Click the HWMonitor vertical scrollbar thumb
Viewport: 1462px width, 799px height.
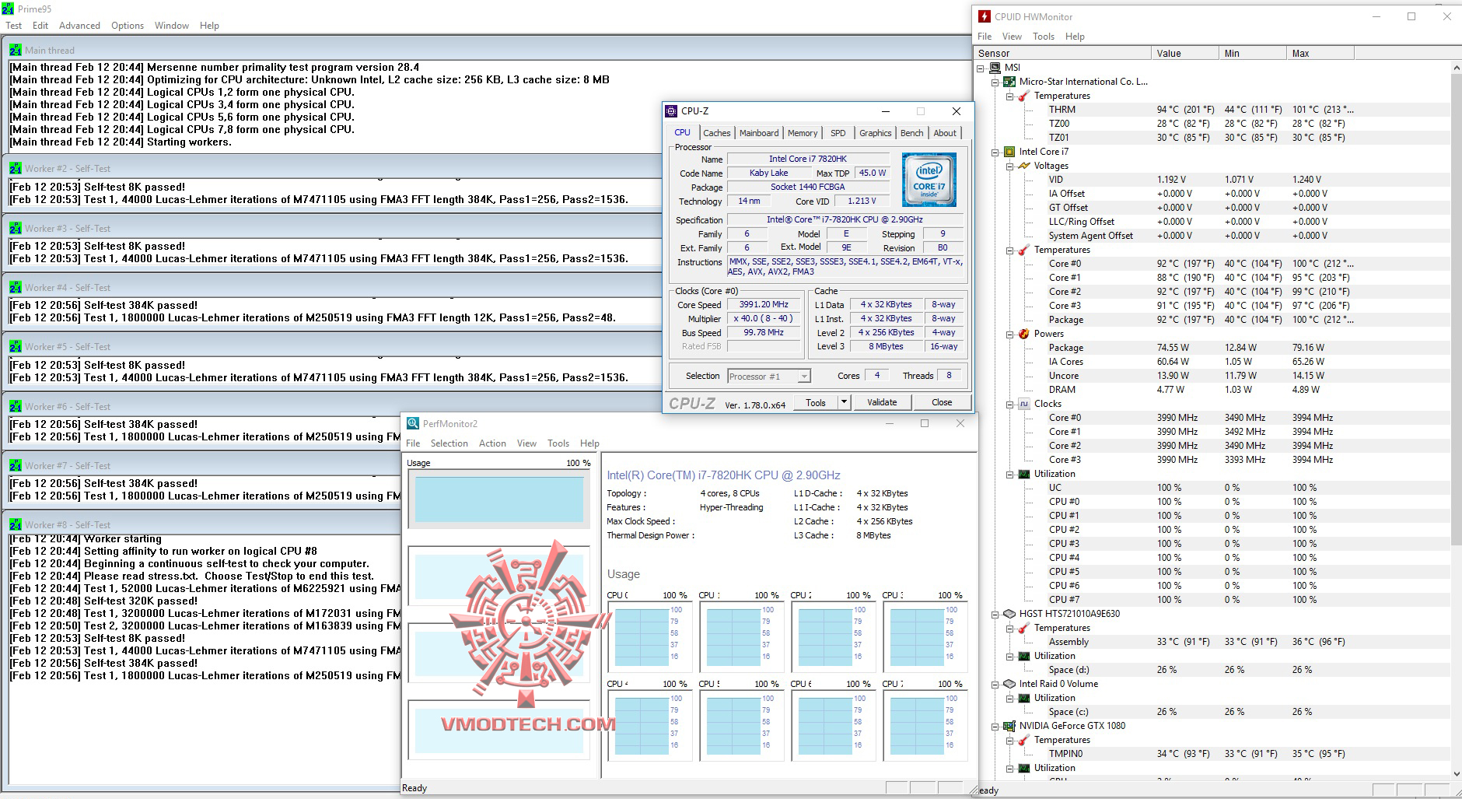click(1456, 311)
